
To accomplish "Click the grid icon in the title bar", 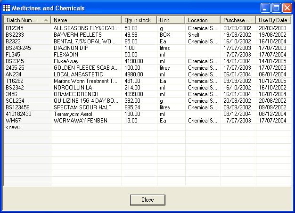I will [7, 8].
